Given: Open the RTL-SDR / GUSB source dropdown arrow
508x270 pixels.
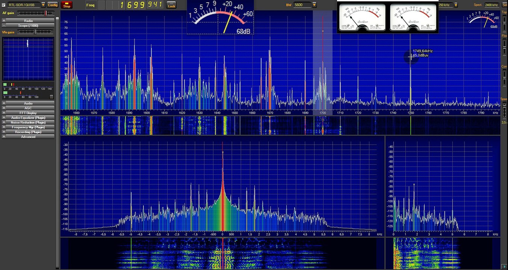Looking at the screenshot, I should [x=43, y=5].
